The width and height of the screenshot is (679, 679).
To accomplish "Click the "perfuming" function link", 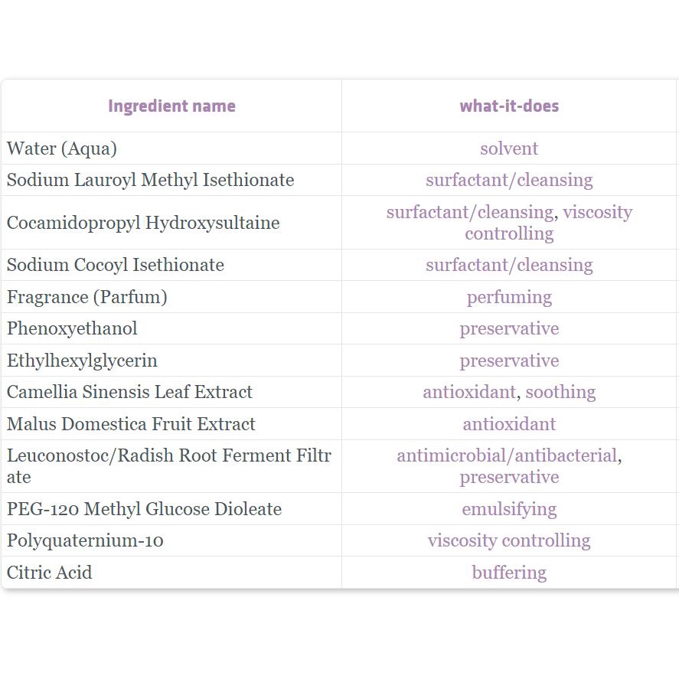I will pos(509,297).
